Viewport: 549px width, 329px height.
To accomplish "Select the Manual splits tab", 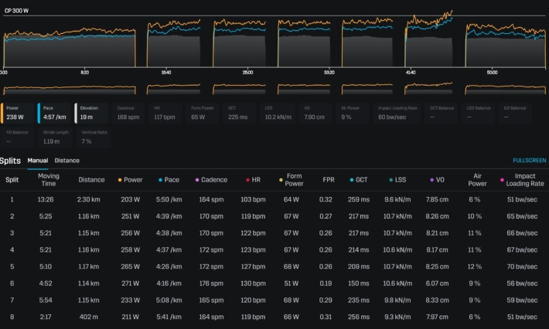I will click(x=38, y=161).
